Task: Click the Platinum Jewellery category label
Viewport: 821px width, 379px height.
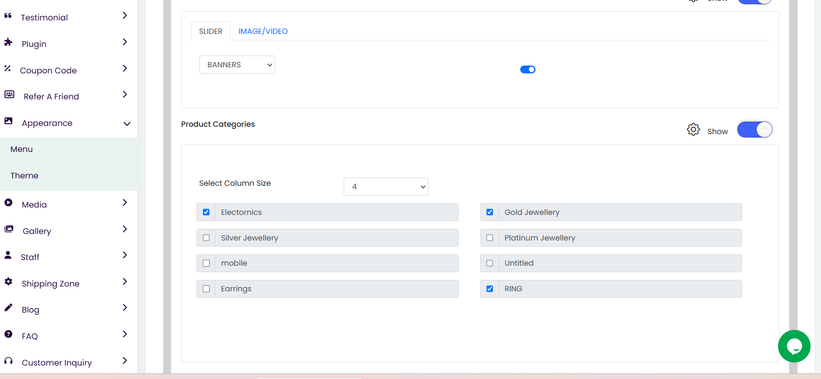Action: 540,238
